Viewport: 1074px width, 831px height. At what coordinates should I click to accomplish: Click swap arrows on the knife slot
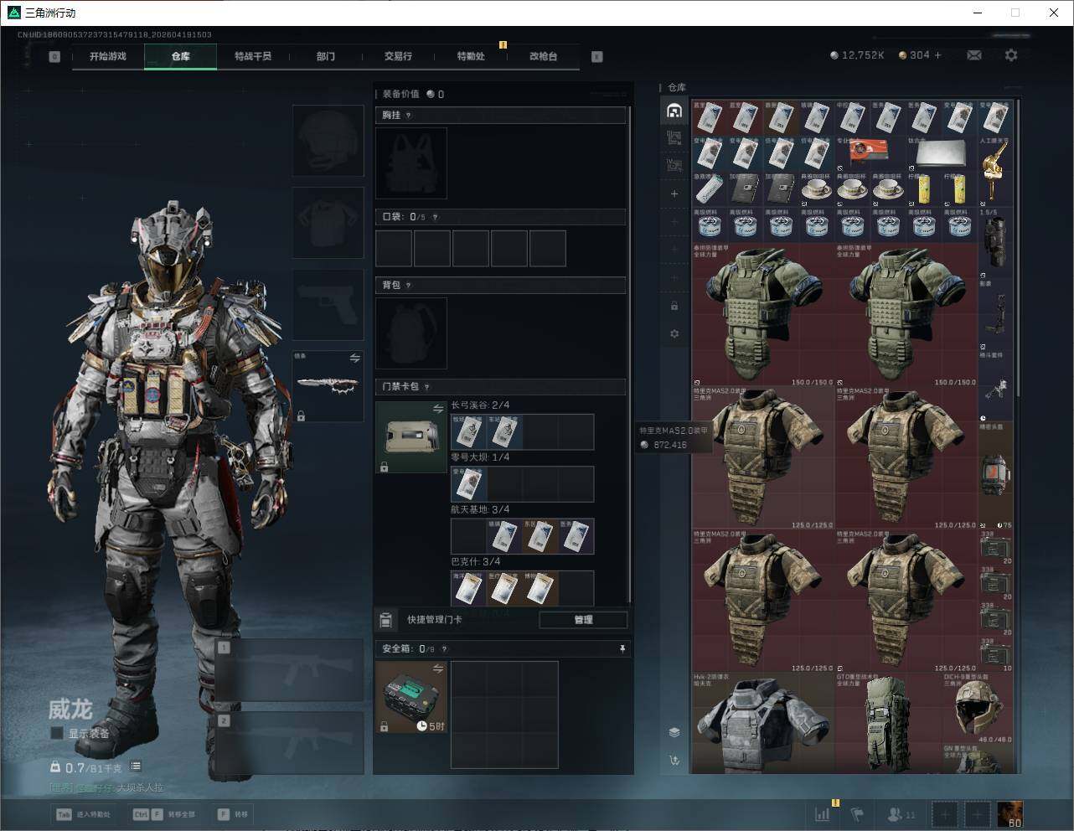354,359
